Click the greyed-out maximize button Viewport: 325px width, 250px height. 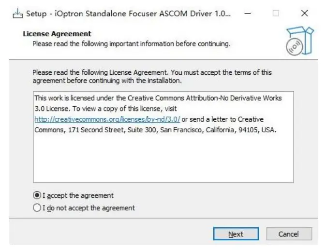(x=276, y=14)
